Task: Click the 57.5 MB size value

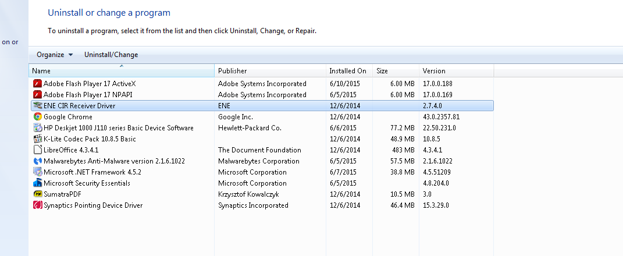Action: (402, 161)
